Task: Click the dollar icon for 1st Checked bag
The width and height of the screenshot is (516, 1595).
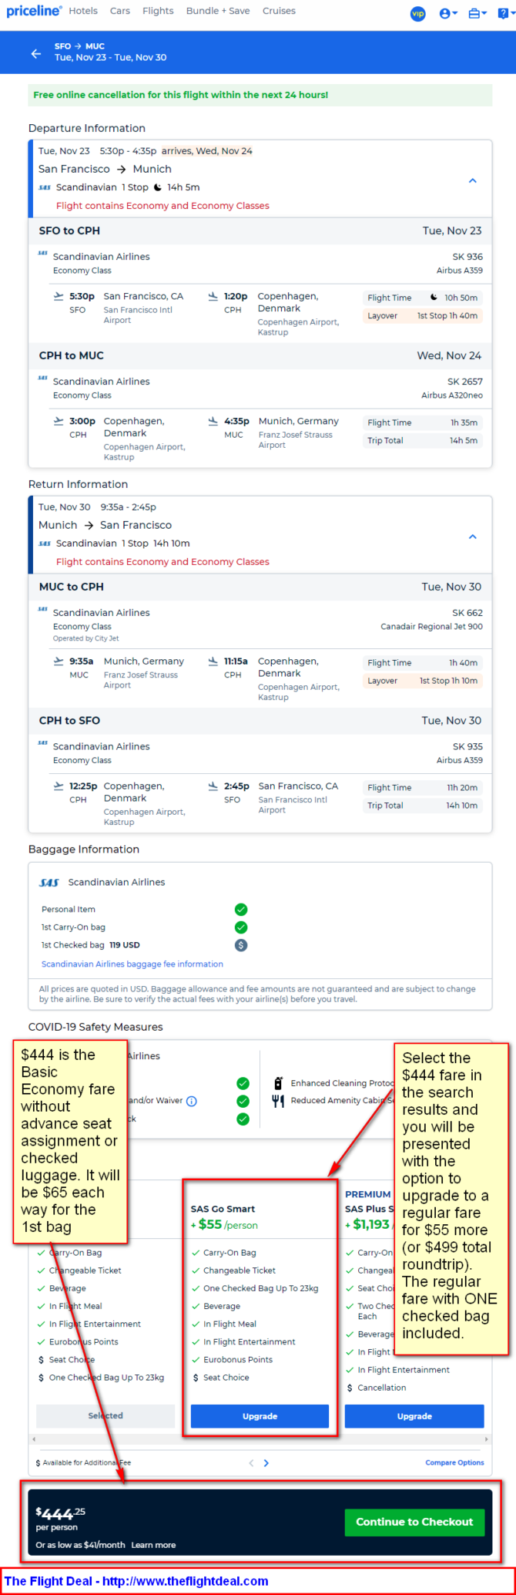Action: (241, 945)
